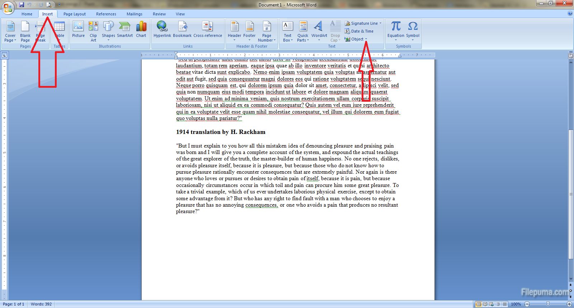Expand the Shapes dropdown
This screenshot has width=574, height=308.
[108, 40]
